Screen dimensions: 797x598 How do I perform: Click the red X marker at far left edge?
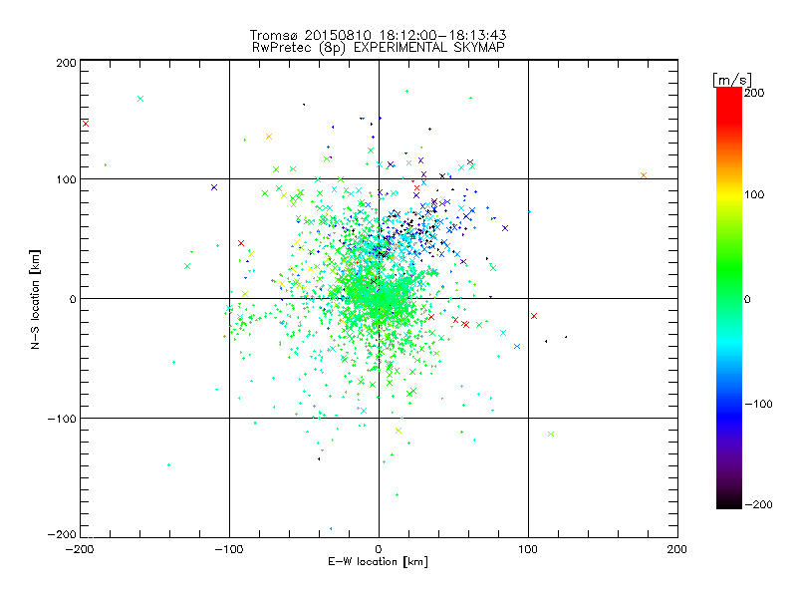(x=86, y=124)
